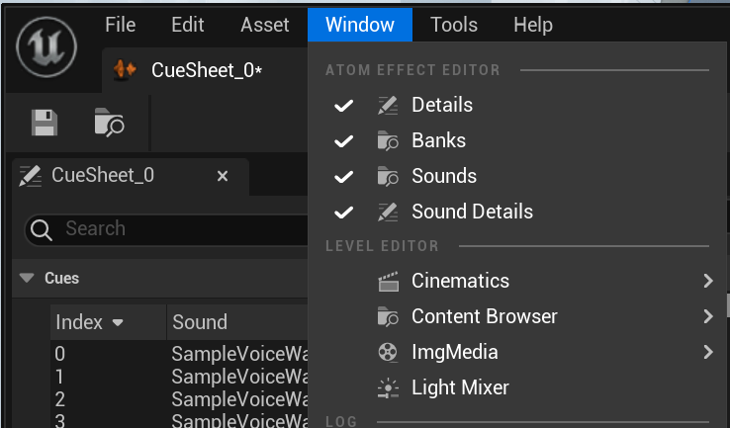Image resolution: width=730 pixels, height=428 pixels.
Task: Close the CueSheet_0 details tab
Action: click(223, 176)
